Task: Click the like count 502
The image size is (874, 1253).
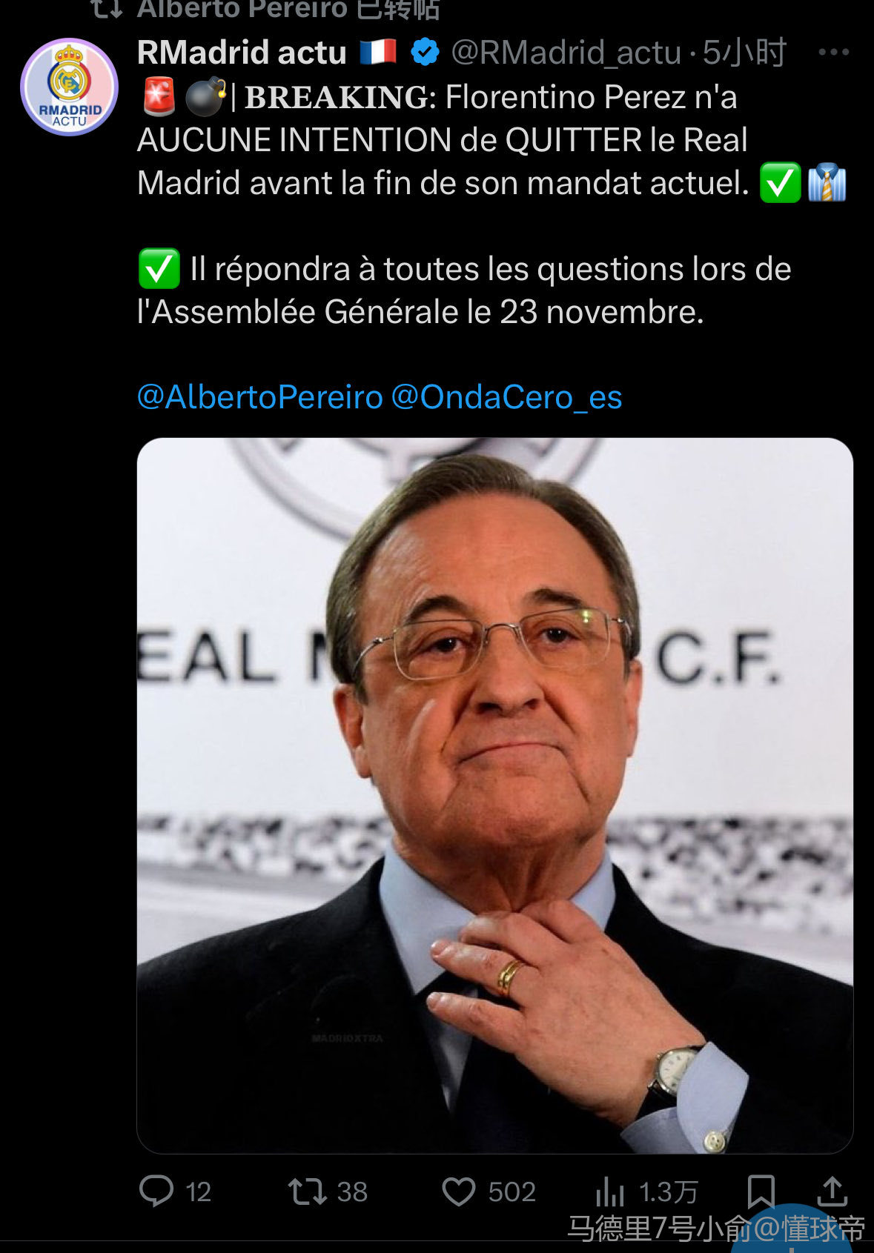Action: tap(512, 1191)
